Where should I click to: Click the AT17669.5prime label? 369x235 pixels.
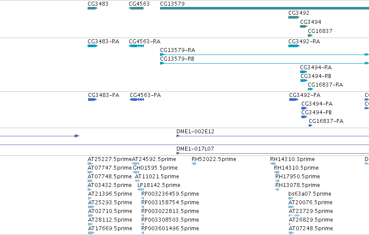tap(110, 229)
